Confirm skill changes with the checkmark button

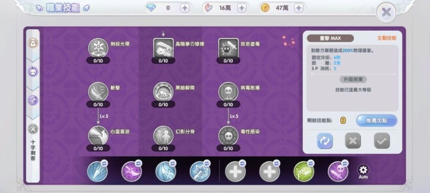(x=382, y=141)
